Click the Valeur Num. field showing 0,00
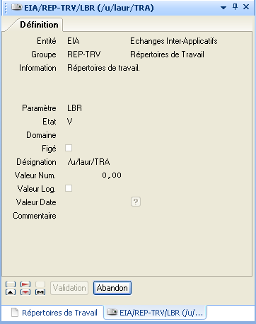The width and height of the screenshot is (256, 324). coord(94,175)
